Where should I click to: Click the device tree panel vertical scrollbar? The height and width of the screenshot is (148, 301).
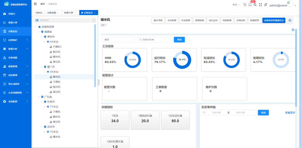(x=95, y=56)
